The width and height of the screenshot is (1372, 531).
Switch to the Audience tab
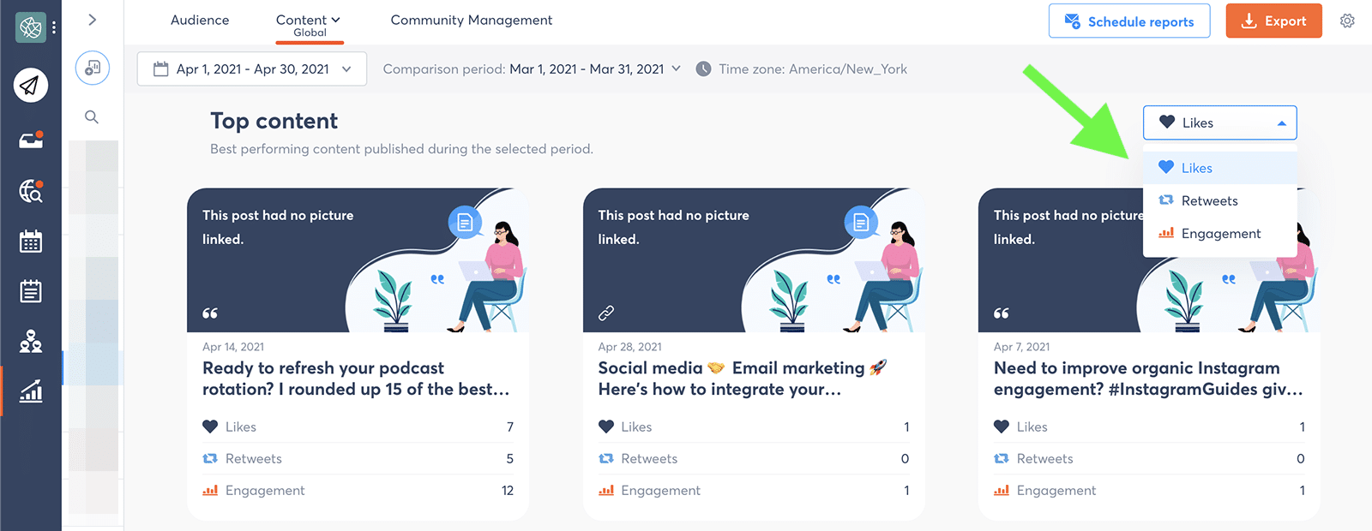(x=200, y=20)
